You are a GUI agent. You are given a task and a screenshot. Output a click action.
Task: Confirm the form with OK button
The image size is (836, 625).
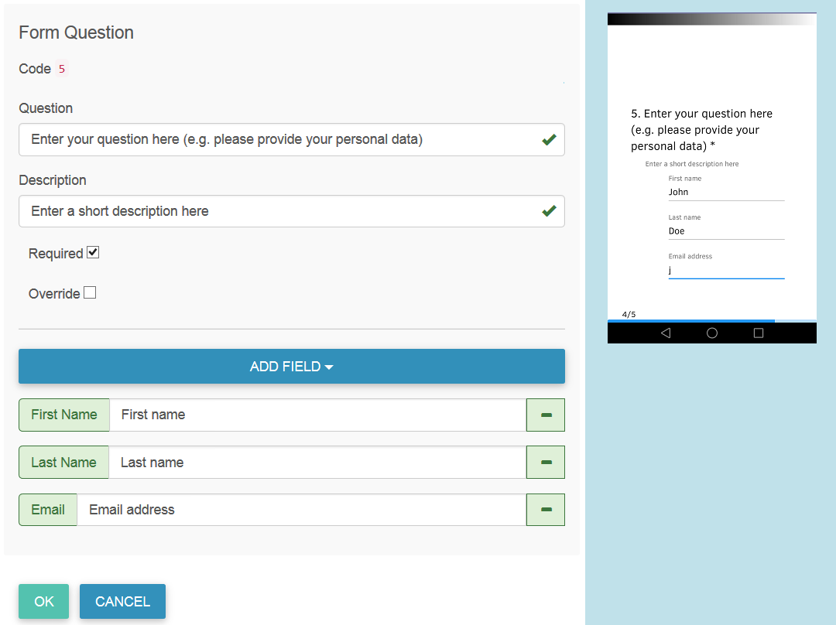tap(43, 601)
